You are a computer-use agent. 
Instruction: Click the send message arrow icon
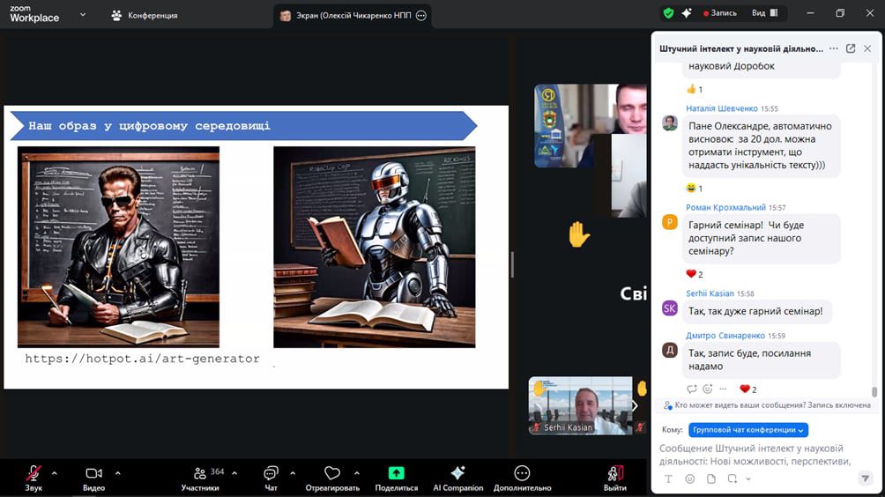click(865, 478)
